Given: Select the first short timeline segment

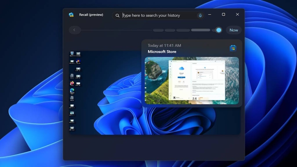Looking at the screenshot, I should (158, 30).
